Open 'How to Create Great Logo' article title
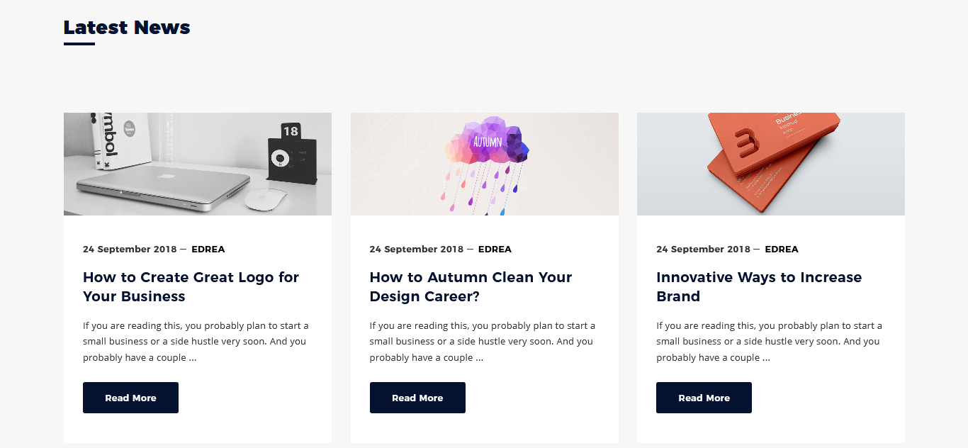Viewport: 968px width, 448px height. point(191,286)
